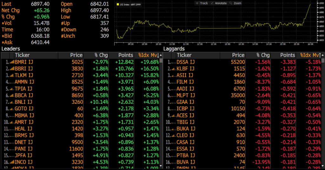325x170 pixels.
Task: Click the Leaders list scroll-up arrow
Action: [x=161, y=55]
